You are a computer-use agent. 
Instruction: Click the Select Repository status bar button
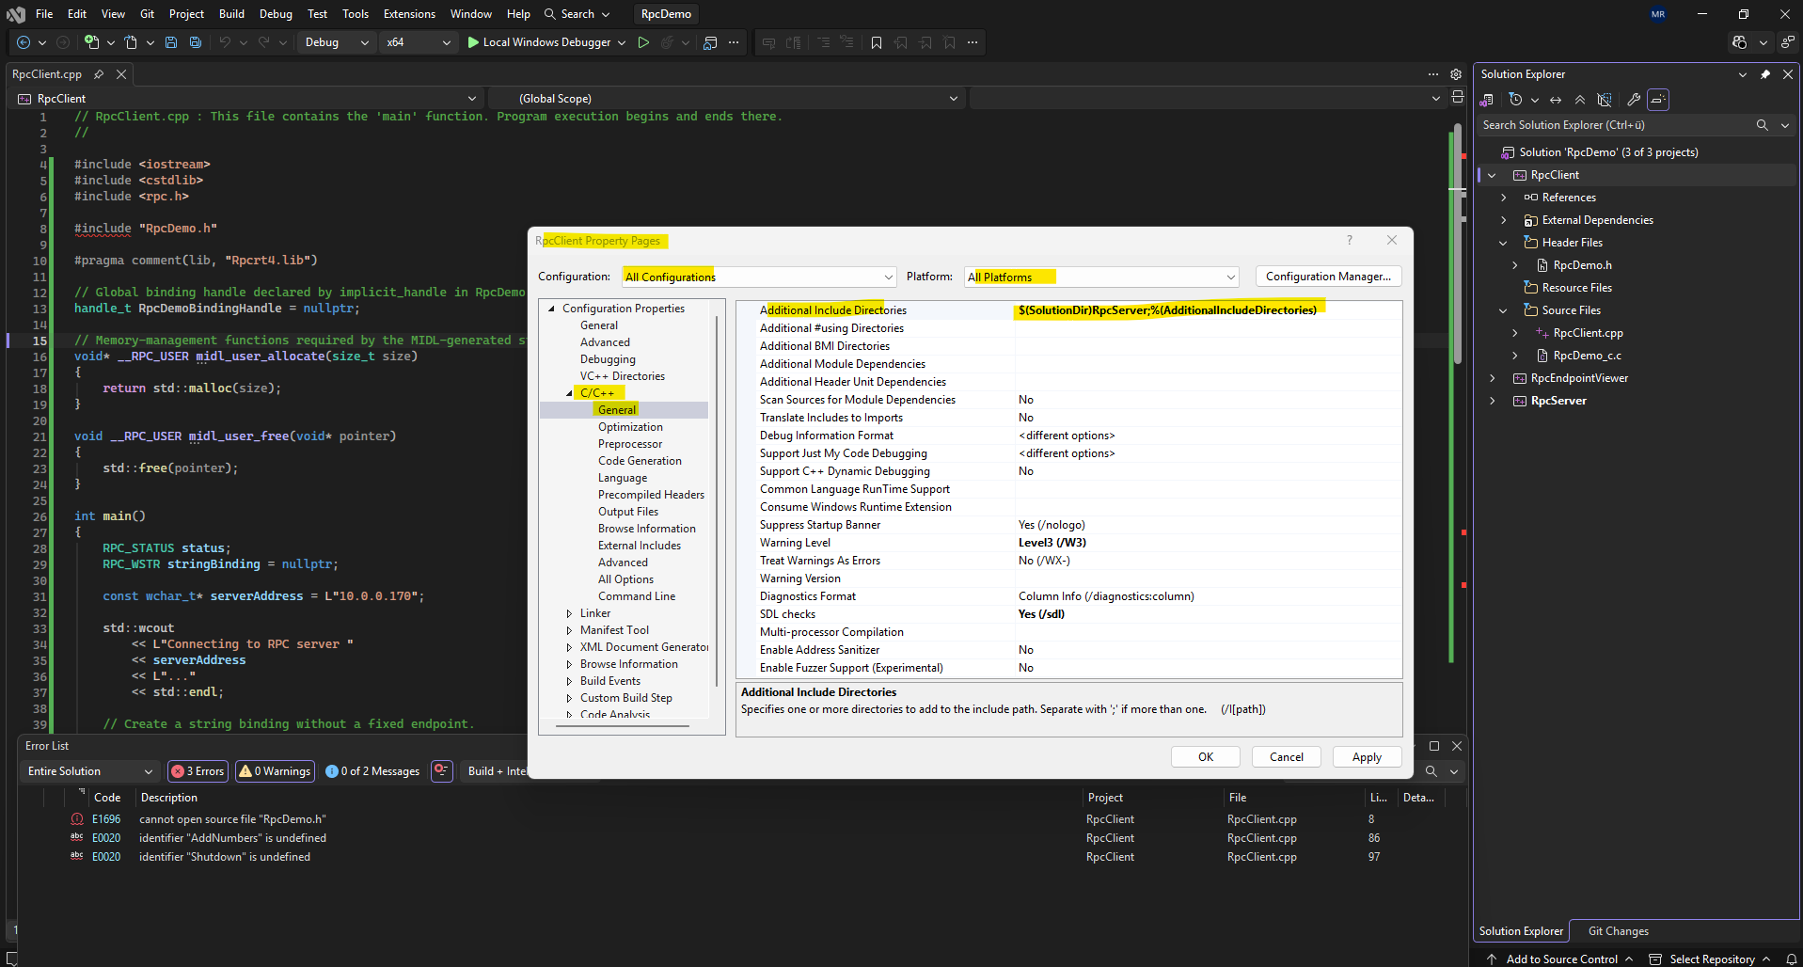pos(1710,959)
